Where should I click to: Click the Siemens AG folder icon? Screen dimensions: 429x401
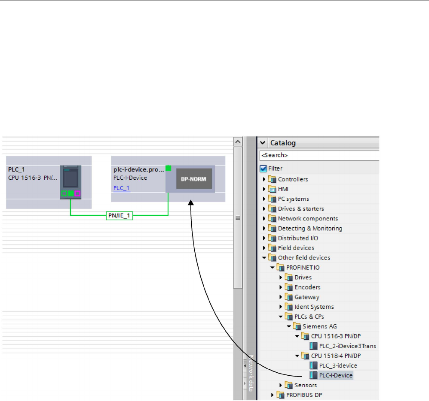pyautogui.click(x=297, y=326)
